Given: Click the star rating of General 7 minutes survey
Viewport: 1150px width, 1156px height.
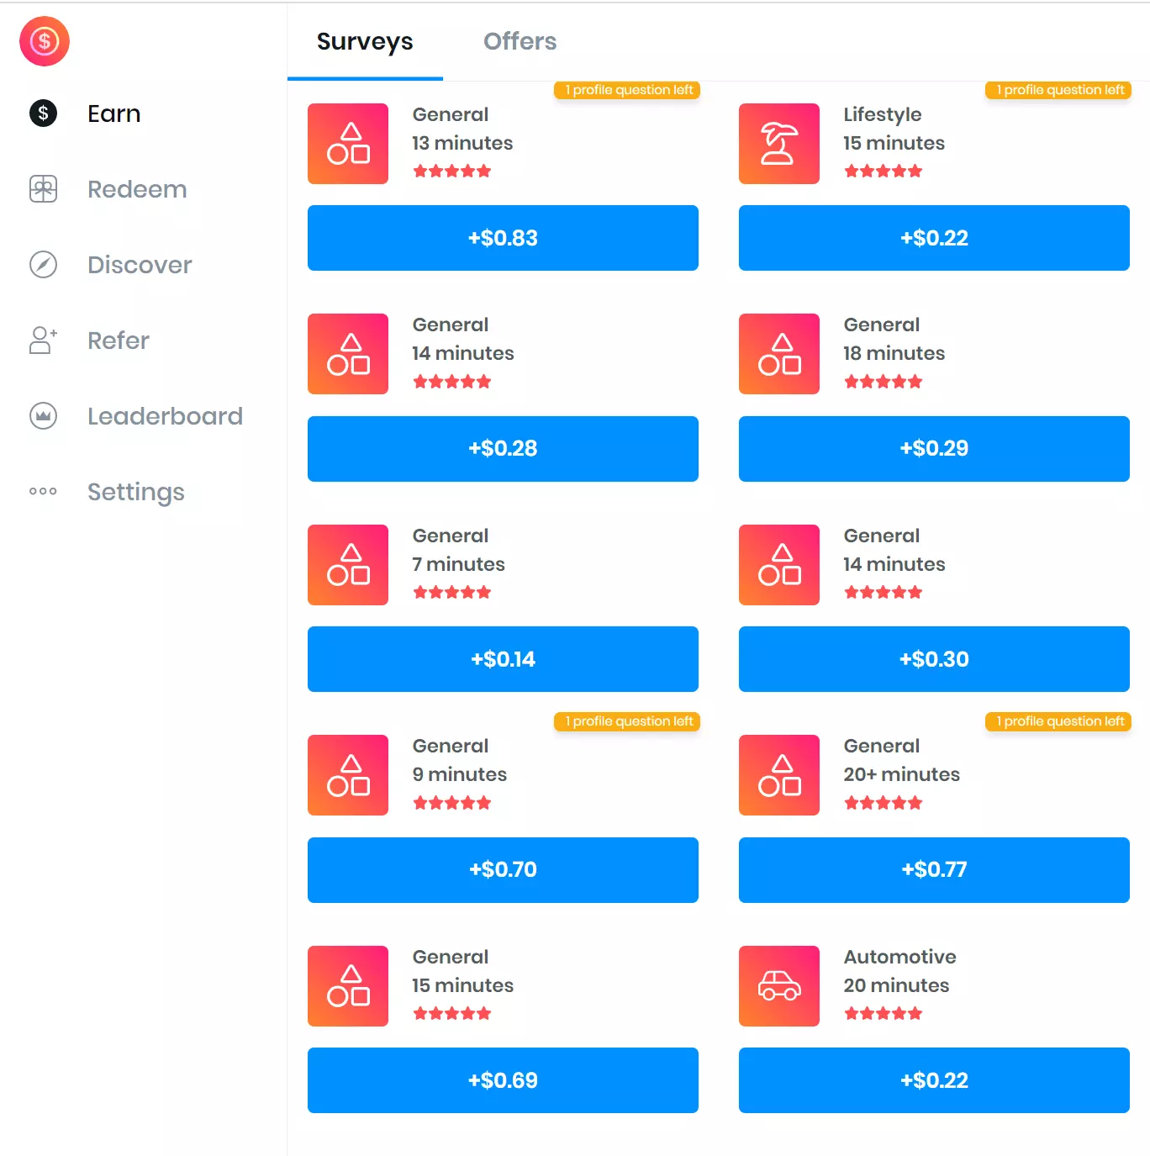Looking at the screenshot, I should [x=452, y=592].
